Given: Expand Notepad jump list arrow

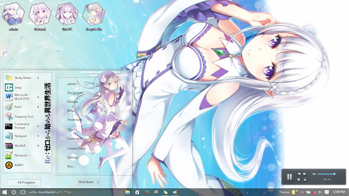Looking at the screenshot, I should pyautogui.click(x=38, y=136).
